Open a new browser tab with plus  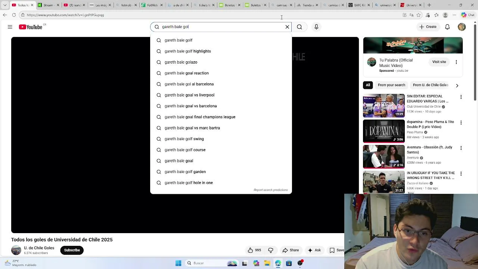coord(429,5)
